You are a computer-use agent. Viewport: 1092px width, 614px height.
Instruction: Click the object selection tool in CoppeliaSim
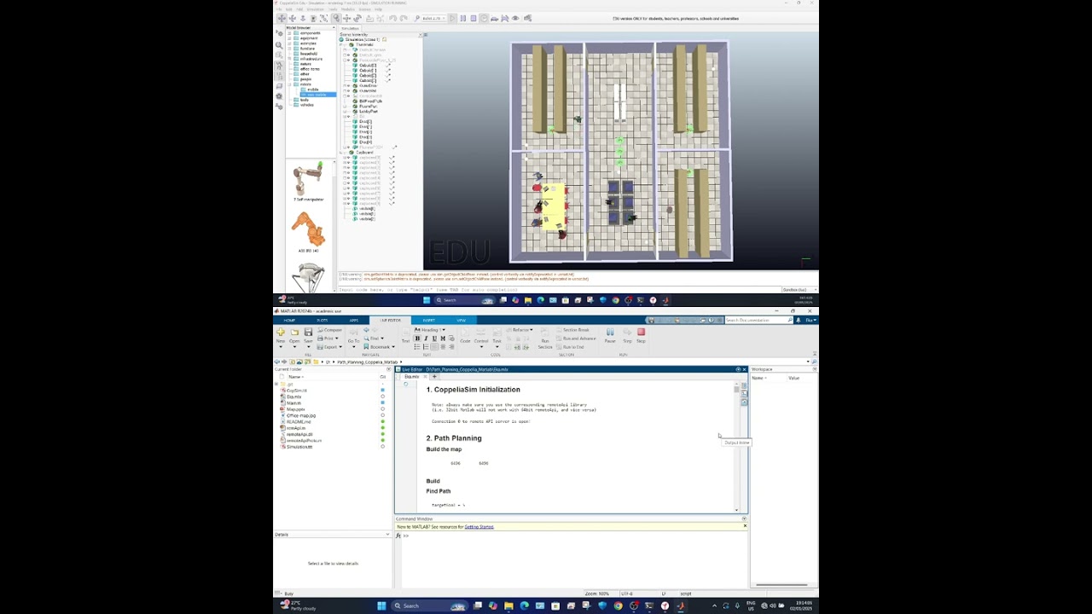pyautogui.click(x=336, y=18)
